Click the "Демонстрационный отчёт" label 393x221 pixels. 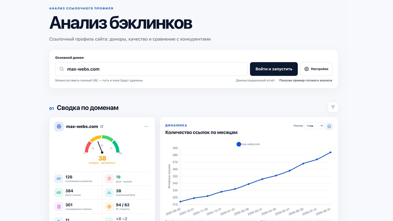tap(255, 80)
